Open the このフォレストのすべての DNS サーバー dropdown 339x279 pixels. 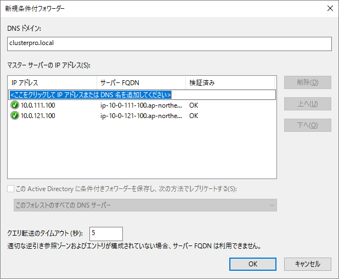pyautogui.click(x=145, y=205)
